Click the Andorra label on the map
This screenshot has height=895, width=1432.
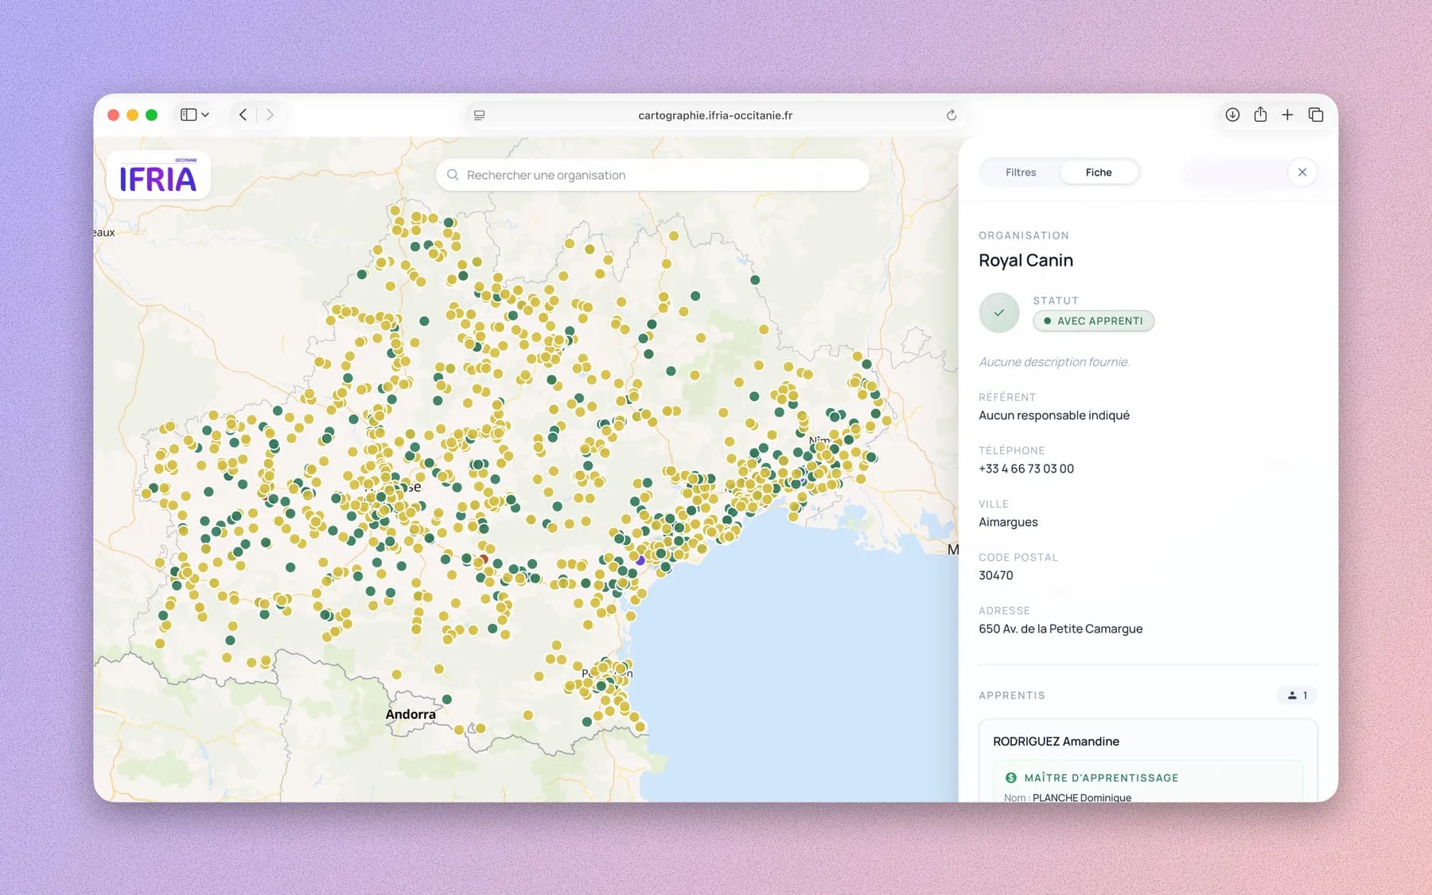pos(411,714)
